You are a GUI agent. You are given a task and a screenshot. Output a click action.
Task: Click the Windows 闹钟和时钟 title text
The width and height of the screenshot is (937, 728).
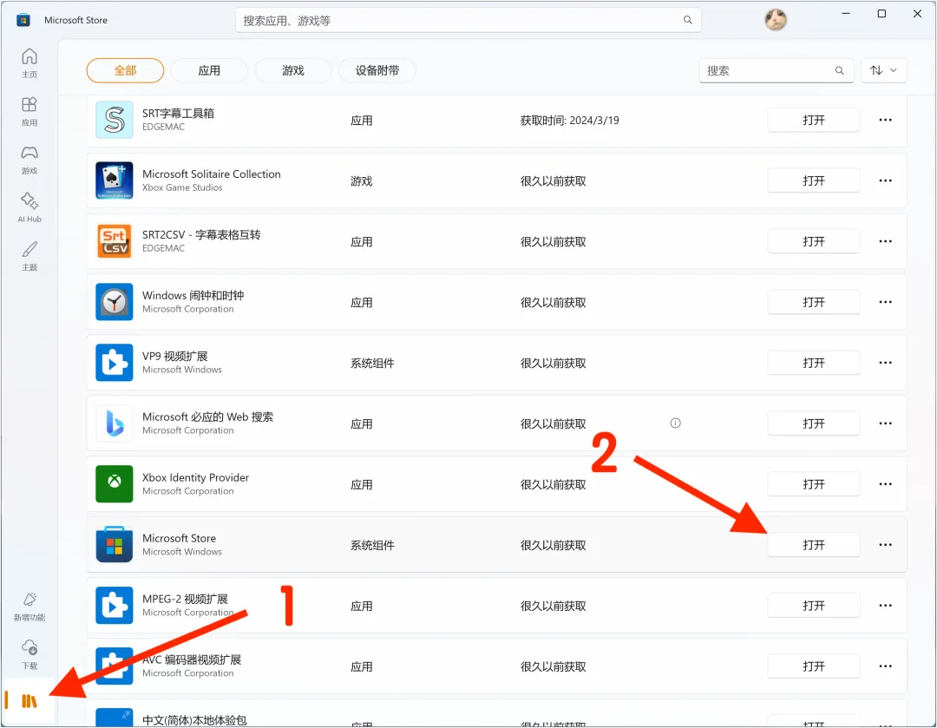coord(193,295)
